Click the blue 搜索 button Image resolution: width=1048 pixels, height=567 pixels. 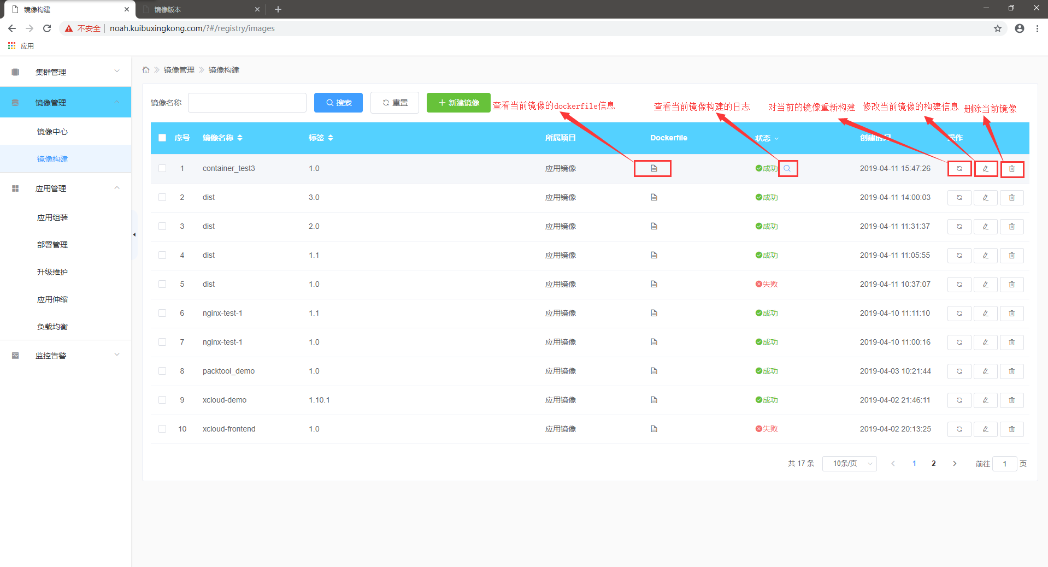[338, 103]
